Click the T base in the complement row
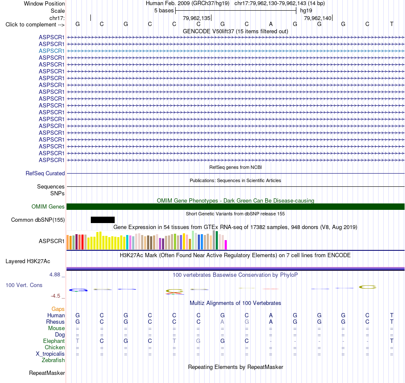Viewport: 405px width, 383px height. click(x=391, y=24)
